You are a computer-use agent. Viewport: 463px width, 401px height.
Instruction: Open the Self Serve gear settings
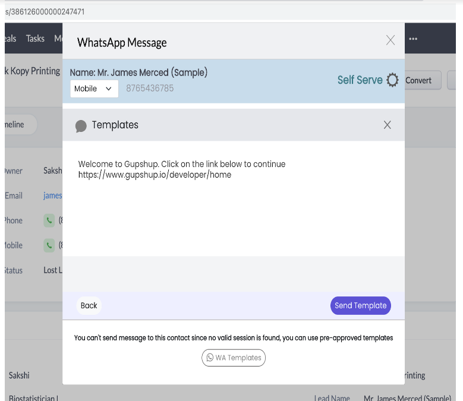392,80
